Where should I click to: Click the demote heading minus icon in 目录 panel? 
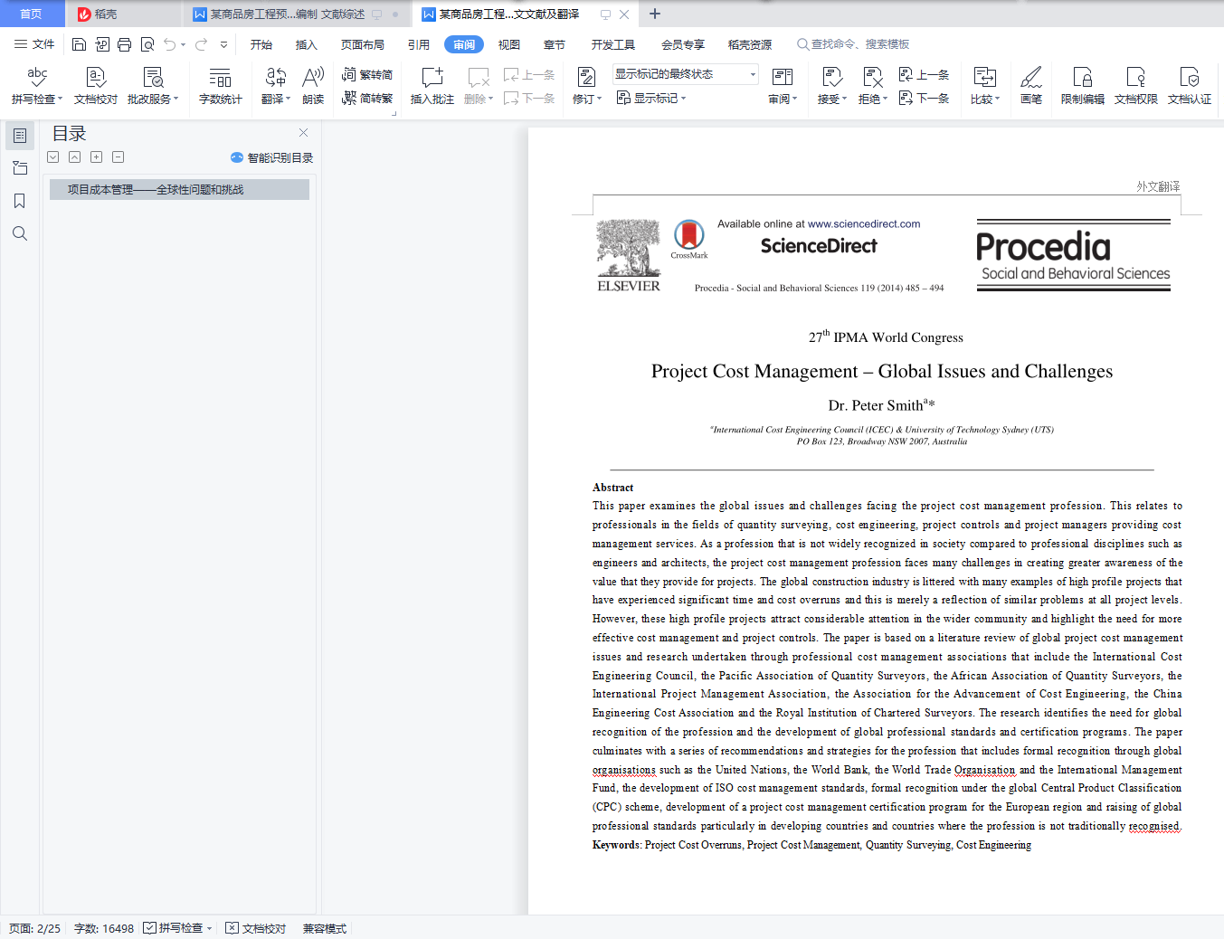(x=118, y=156)
